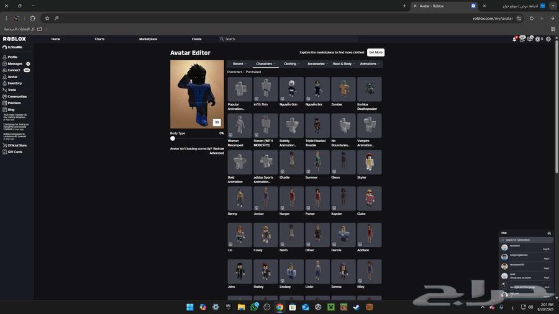
Task: Open Premium in the sidebar
Action: coord(12,103)
